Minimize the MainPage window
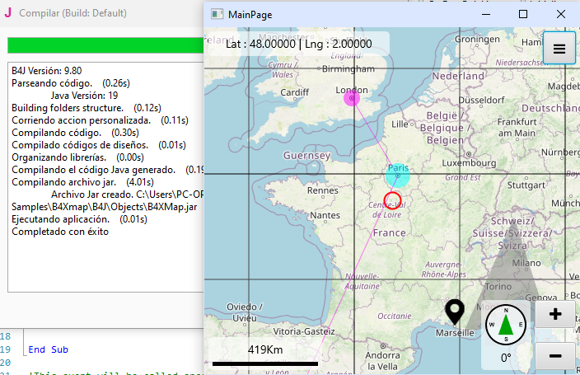This screenshot has width=580, height=375. click(x=486, y=14)
